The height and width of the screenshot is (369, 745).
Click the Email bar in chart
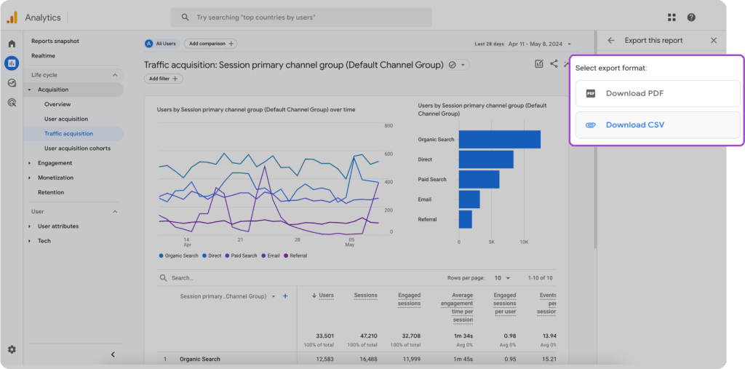tap(469, 199)
